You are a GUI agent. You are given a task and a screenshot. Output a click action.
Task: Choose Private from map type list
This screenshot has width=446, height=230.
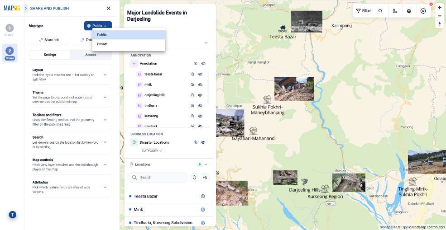(129, 44)
